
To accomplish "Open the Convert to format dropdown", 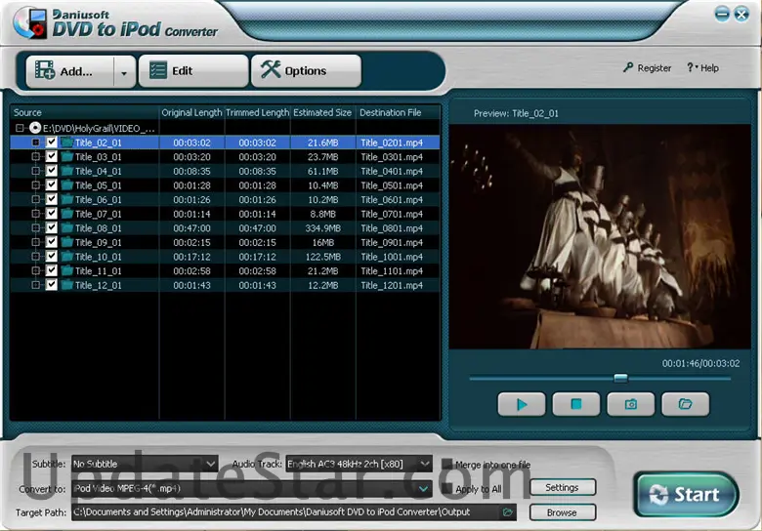I will (x=251, y=488).
